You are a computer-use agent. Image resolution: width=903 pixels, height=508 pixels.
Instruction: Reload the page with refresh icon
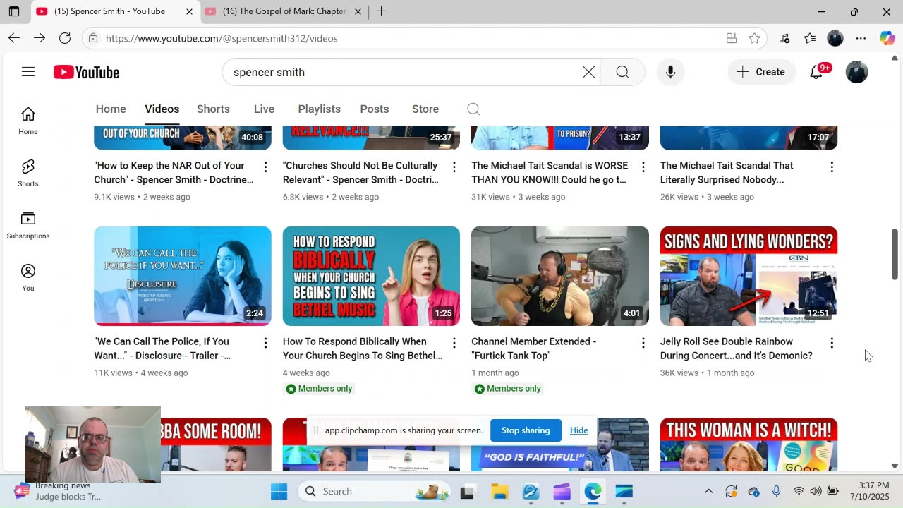[65, 38]
